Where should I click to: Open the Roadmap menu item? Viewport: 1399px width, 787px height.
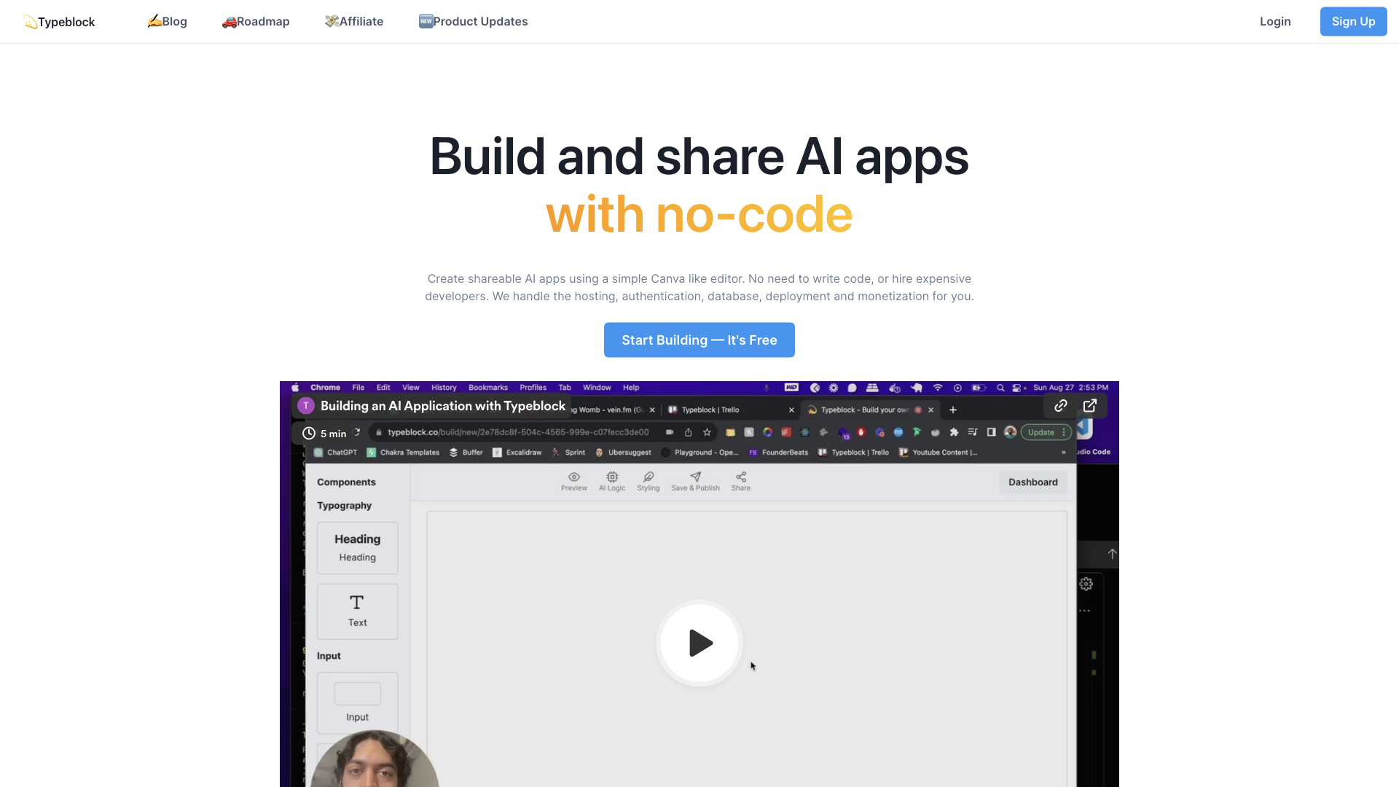pyautogui.click(x=254, y=21)
